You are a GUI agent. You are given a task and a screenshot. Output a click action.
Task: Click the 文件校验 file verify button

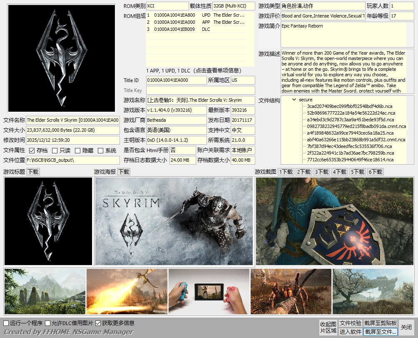350,323
